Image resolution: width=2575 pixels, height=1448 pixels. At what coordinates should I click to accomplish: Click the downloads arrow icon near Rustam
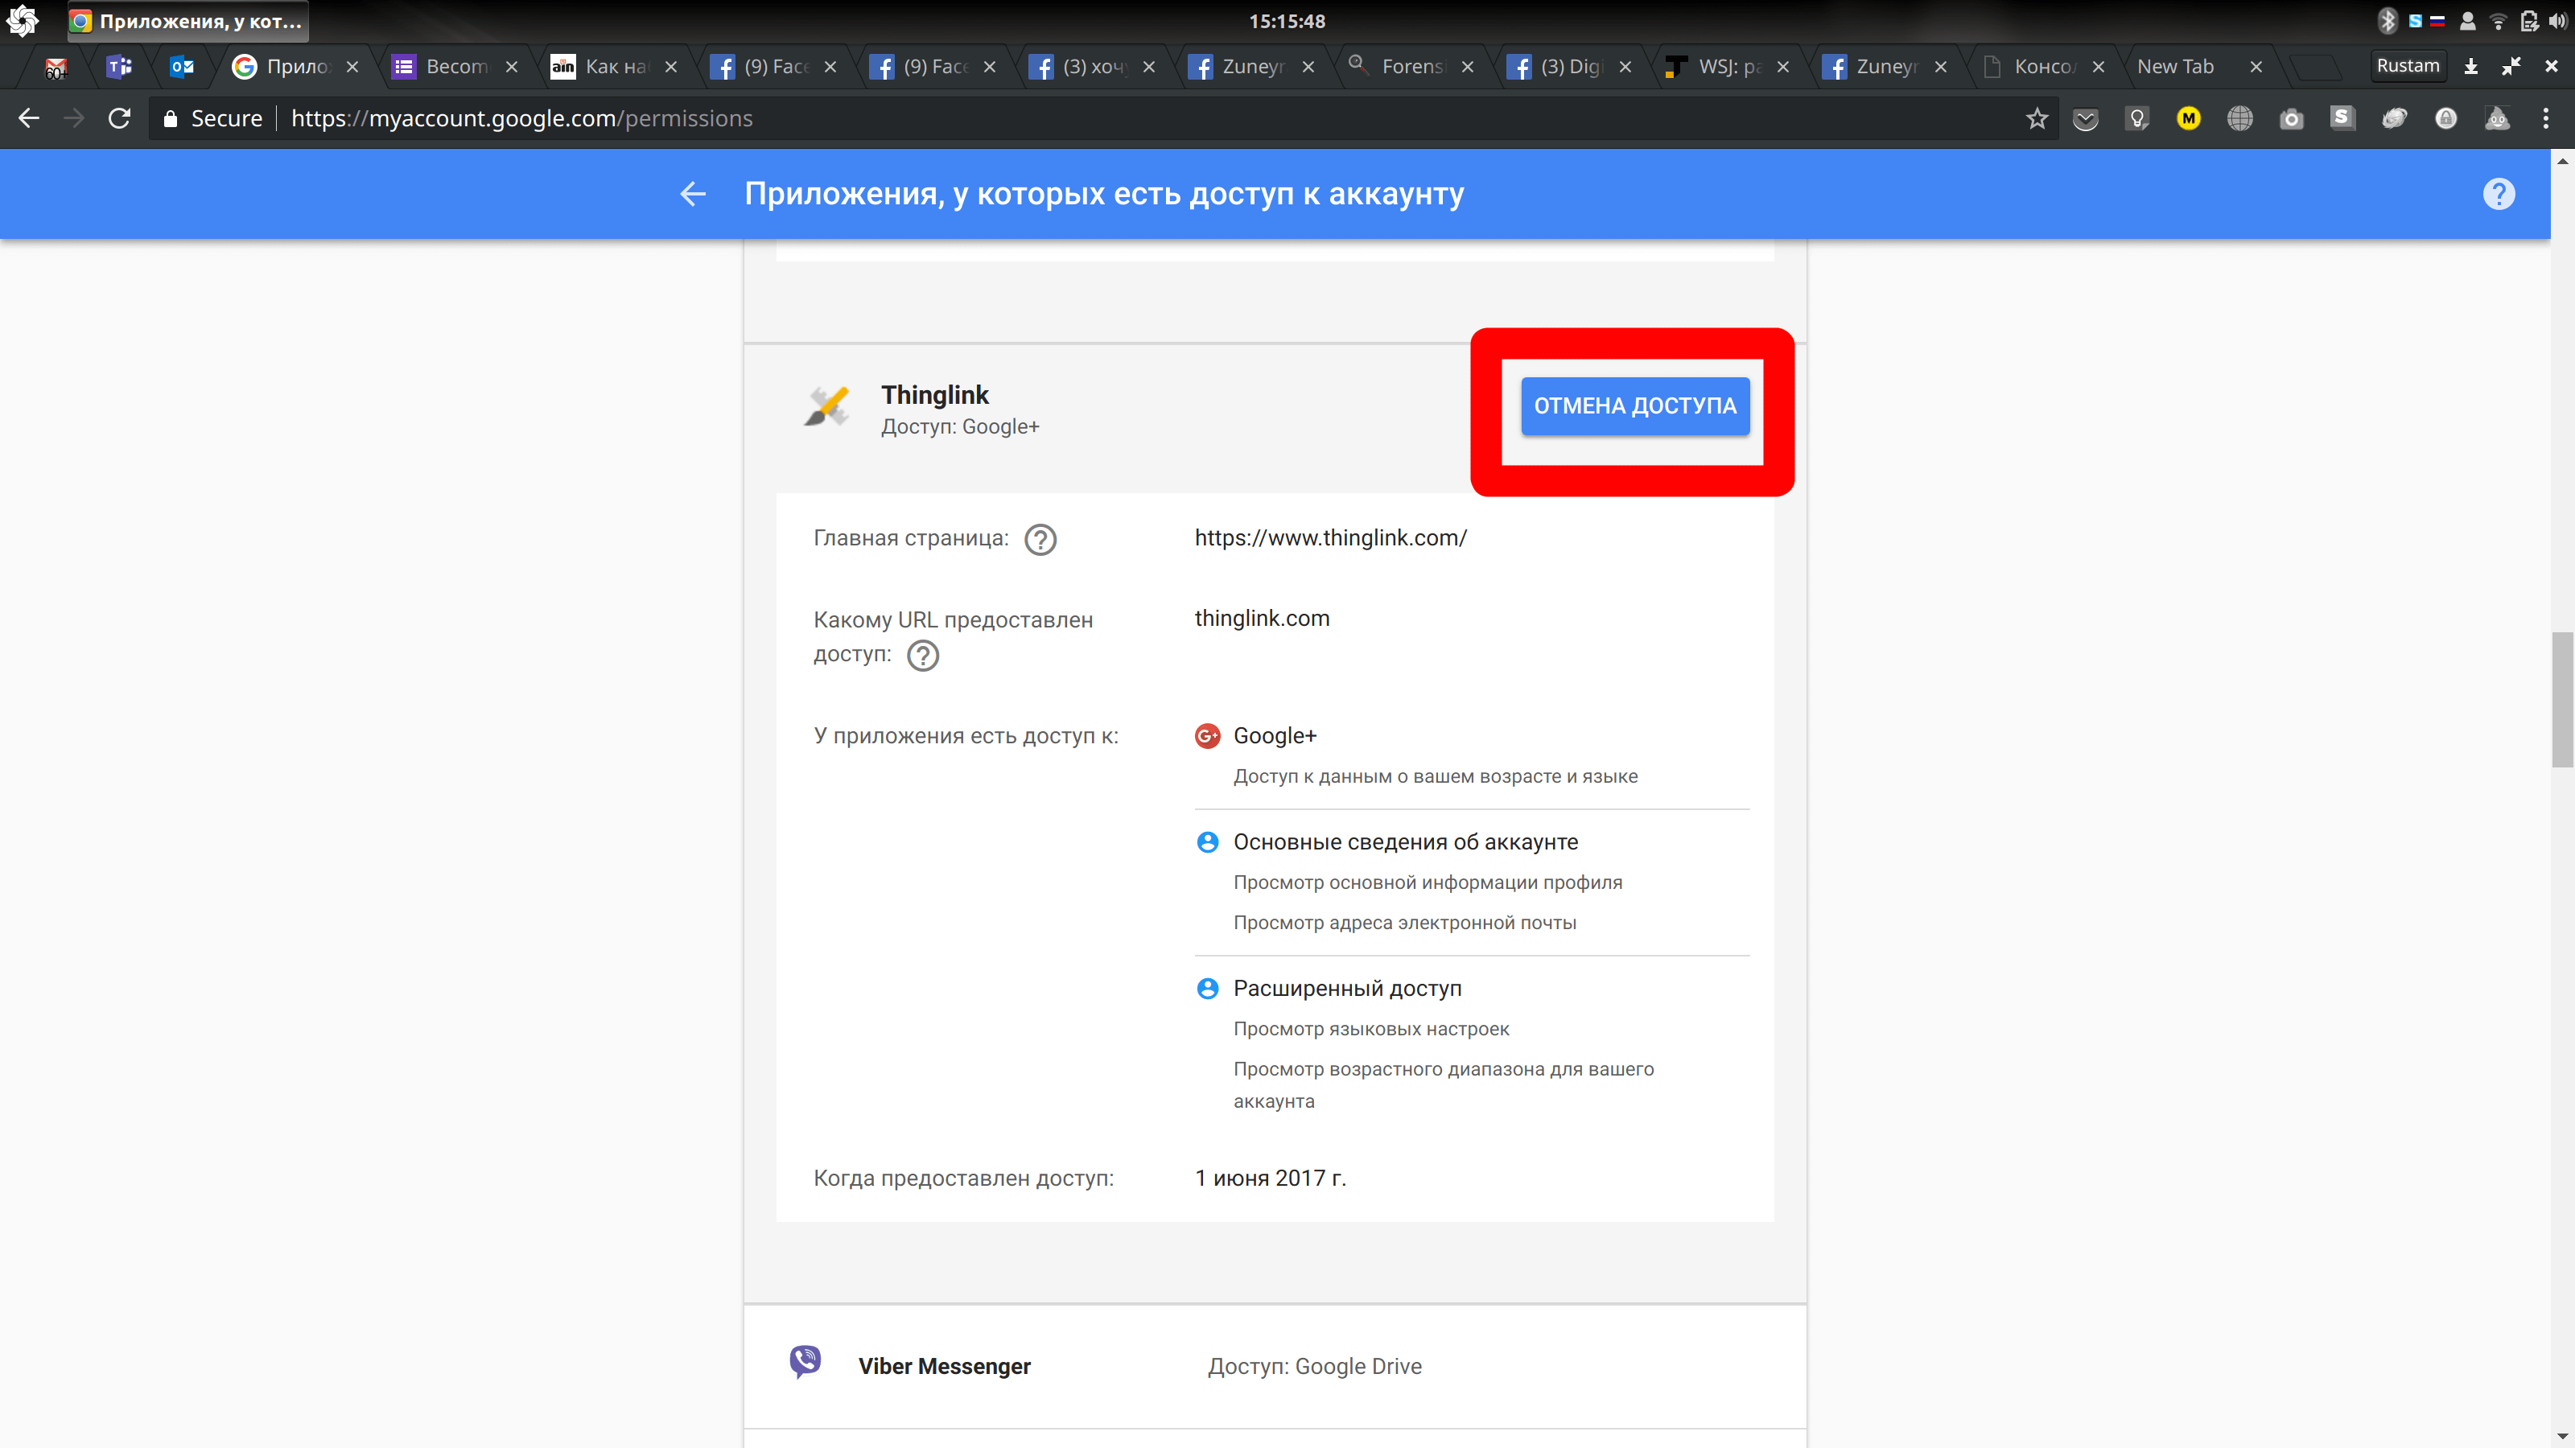[2471, 66]
